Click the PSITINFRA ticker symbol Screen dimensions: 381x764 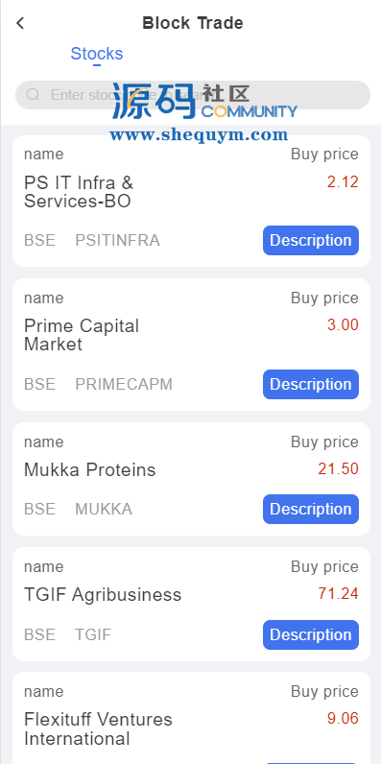tap(117, 240)
